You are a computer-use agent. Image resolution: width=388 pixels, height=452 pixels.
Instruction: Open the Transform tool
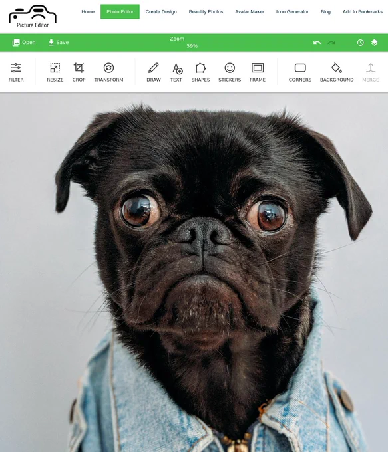coord(108,72)
